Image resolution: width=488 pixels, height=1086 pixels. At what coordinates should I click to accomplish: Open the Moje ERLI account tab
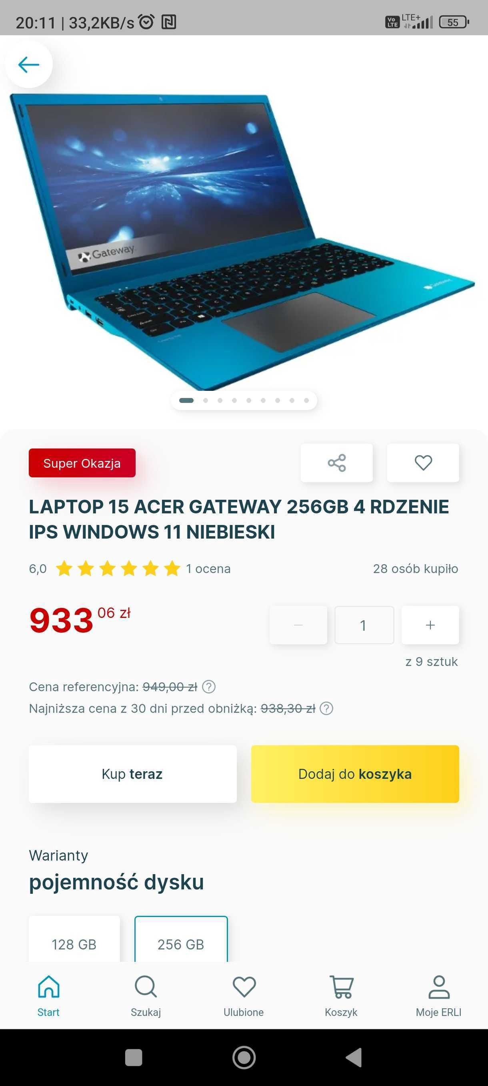[439, 996]
